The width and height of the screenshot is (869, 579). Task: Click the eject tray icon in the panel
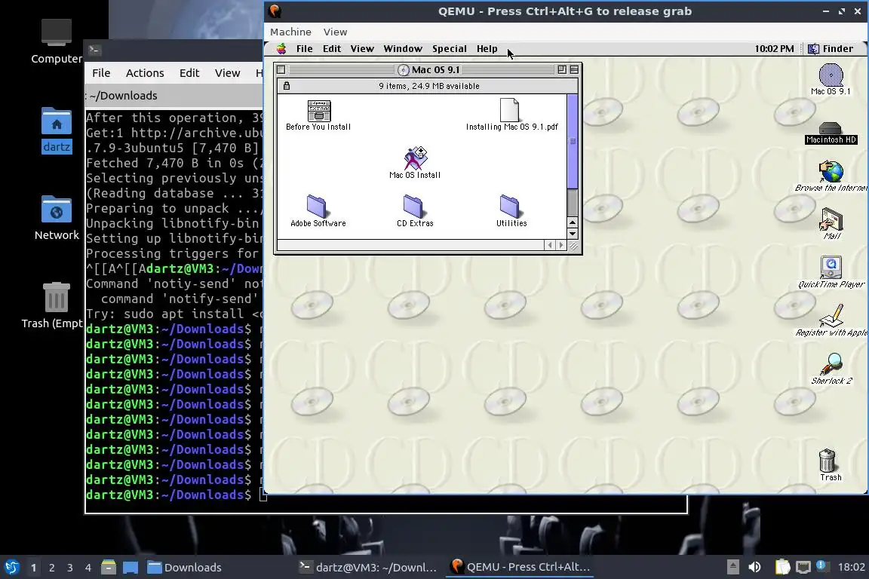tap(732, 567)
